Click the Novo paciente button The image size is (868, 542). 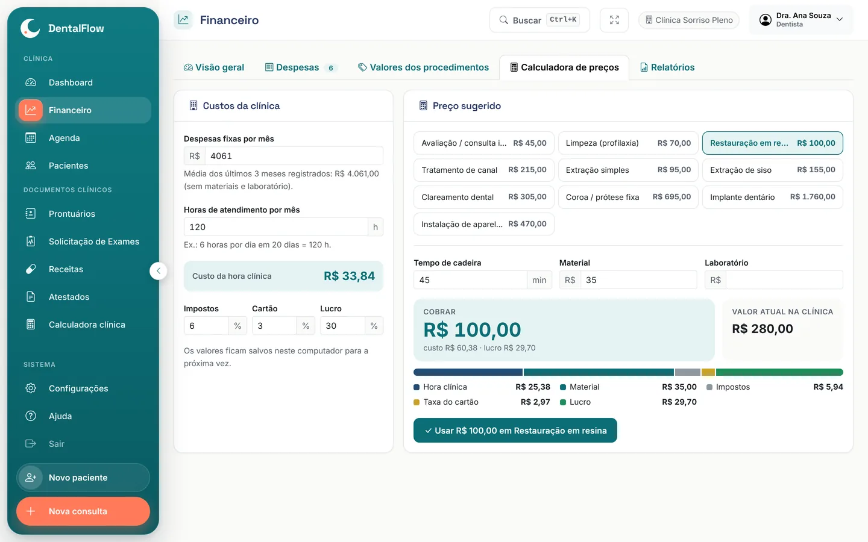[x=83, y=478]
